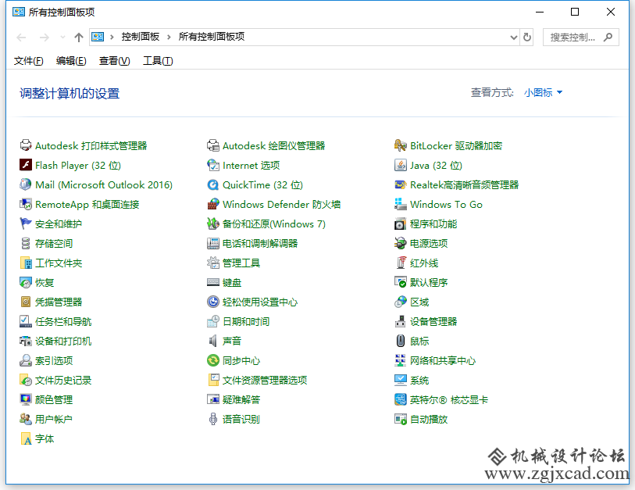Click the 英特尔® 核芯显卡 icon
This screenshot has width=635, height=490.
(401, 399)
